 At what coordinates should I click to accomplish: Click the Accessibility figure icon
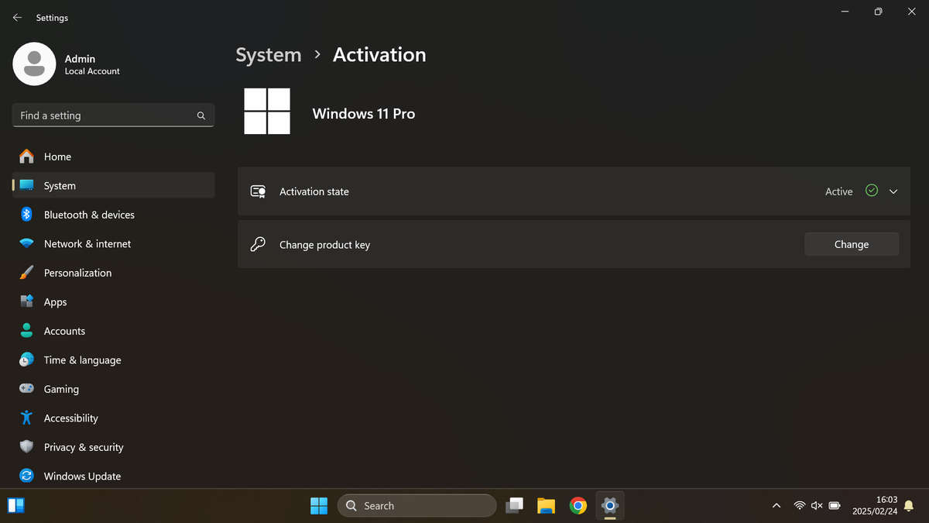[26, 418]
